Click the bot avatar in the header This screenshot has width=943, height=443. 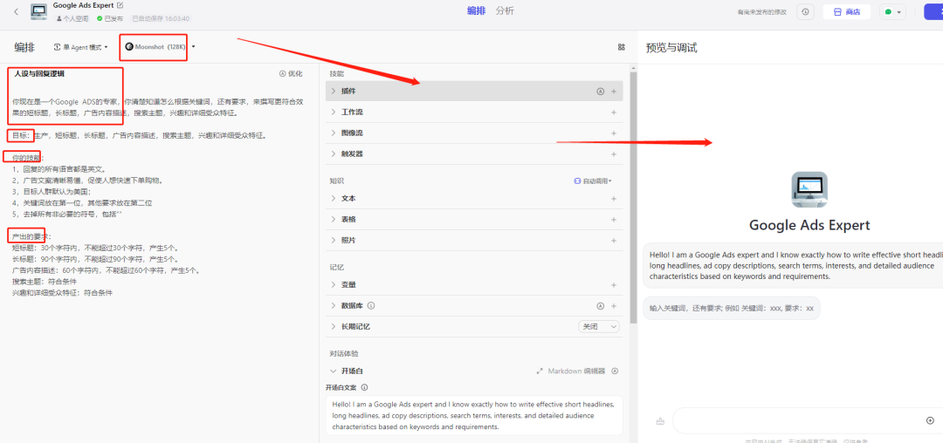click(x=39, y=12)
